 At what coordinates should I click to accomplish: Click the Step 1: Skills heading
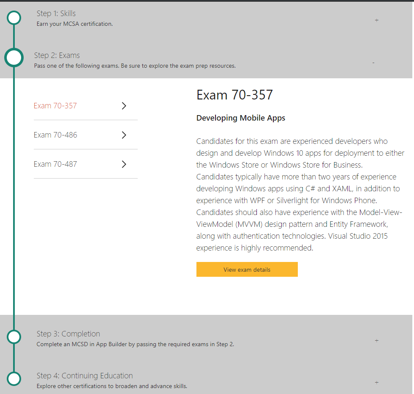pos(56,14)
